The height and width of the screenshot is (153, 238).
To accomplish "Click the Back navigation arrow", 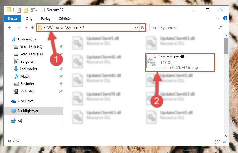I will tap(10, 28).
